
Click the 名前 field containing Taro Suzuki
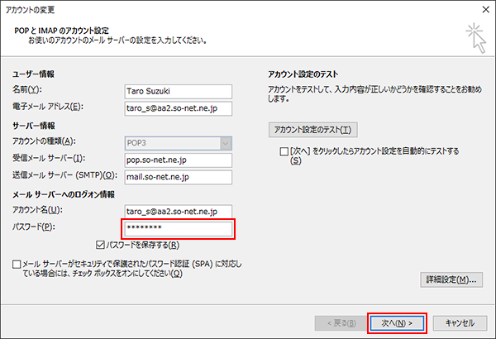point(176,90)
